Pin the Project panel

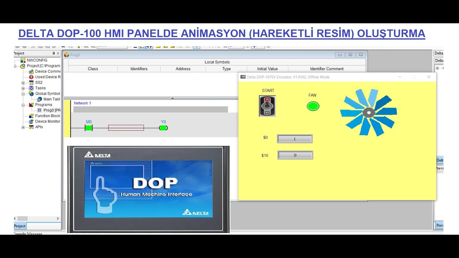point(54,53)
